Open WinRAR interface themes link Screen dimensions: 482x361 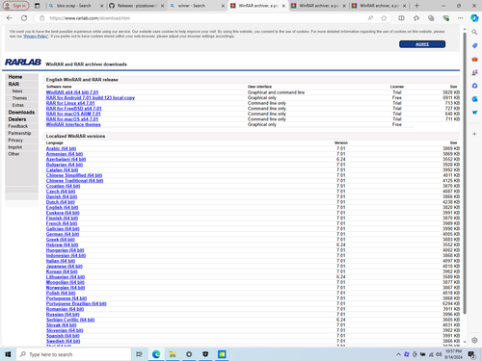(x=73, y=124)
